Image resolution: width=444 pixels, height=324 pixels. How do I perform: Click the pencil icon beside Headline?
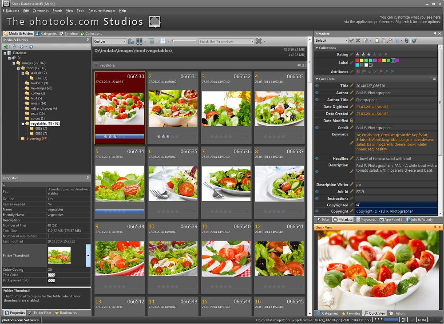(351, 158)
